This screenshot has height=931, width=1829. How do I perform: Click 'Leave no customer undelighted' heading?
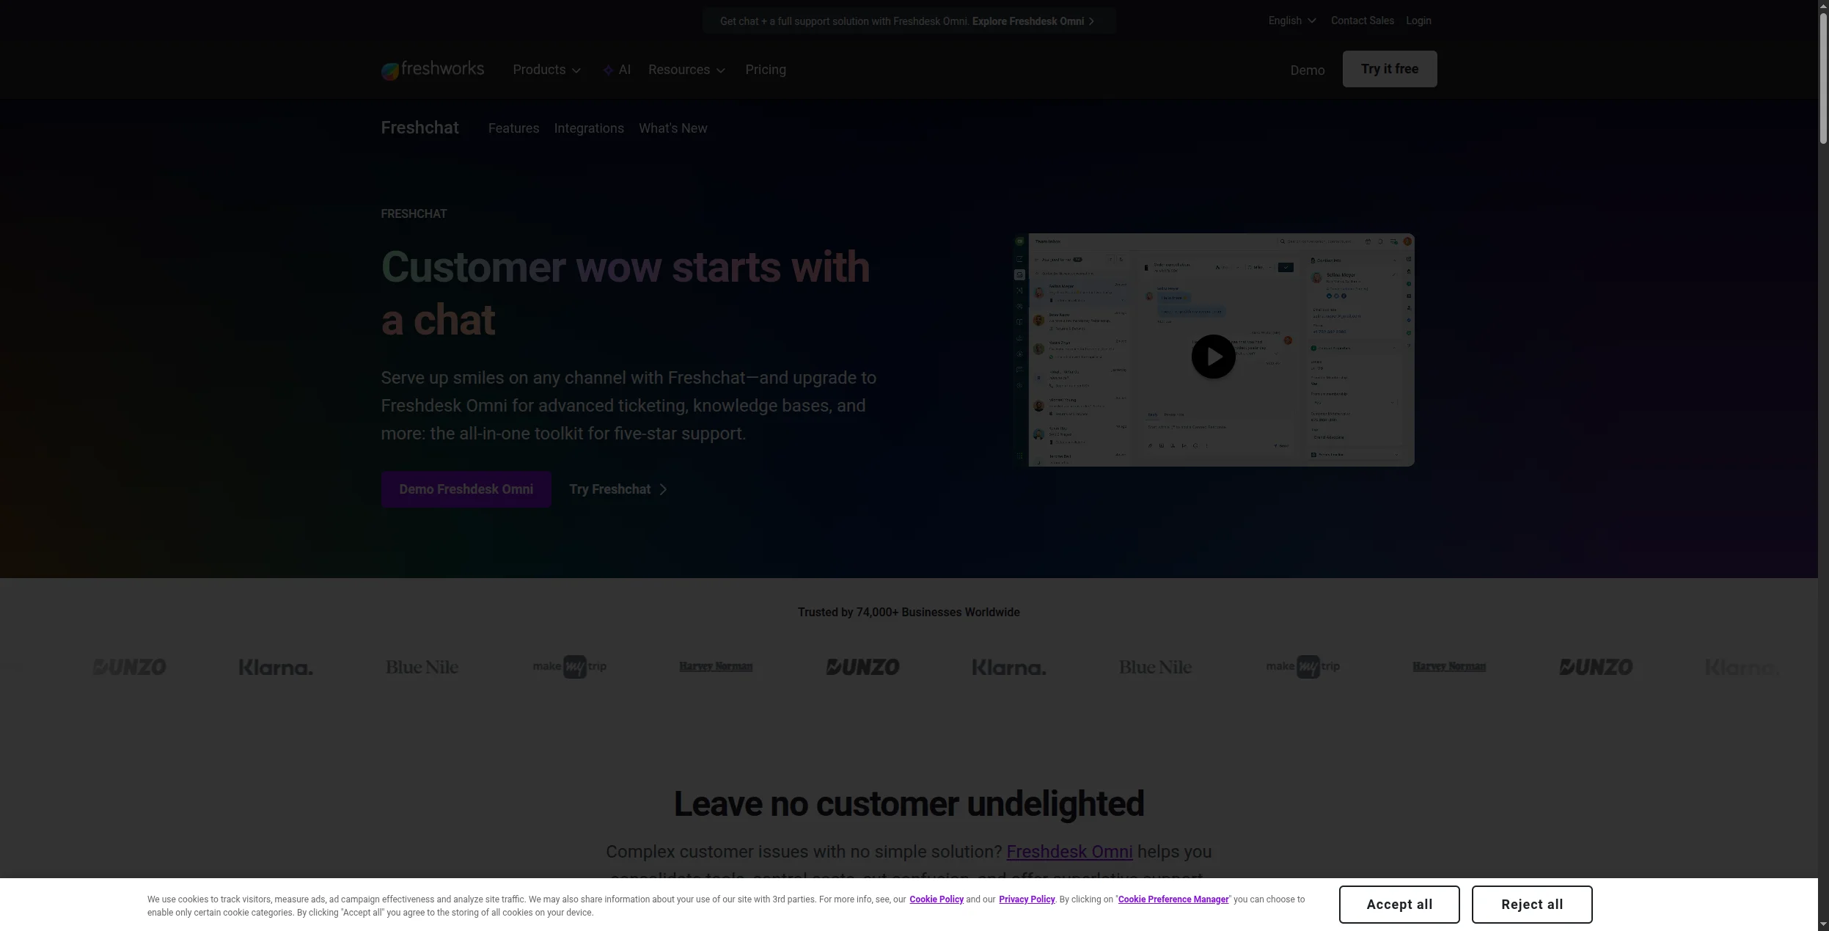point(909,804)
